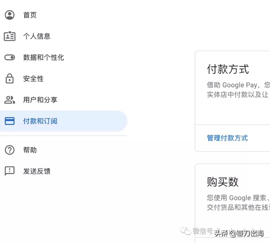Go to the 安全性 section
The height and width of the screenshot is (243, 270).
point(33,78)
